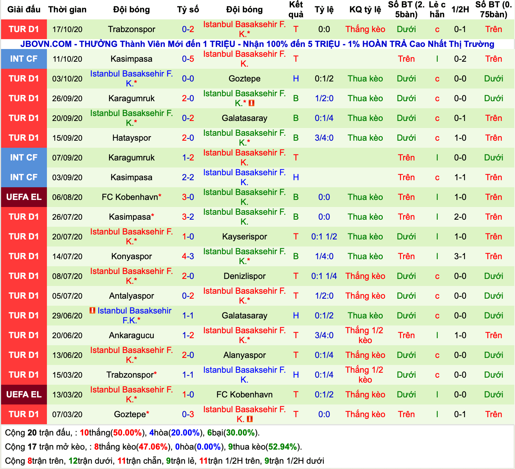The image size is (515, 469).
Task: Select FC Kobenhavn* home team on 06/08/20
Action: [132, 197]
